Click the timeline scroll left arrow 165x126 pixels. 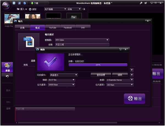click(x=16, y=122)
